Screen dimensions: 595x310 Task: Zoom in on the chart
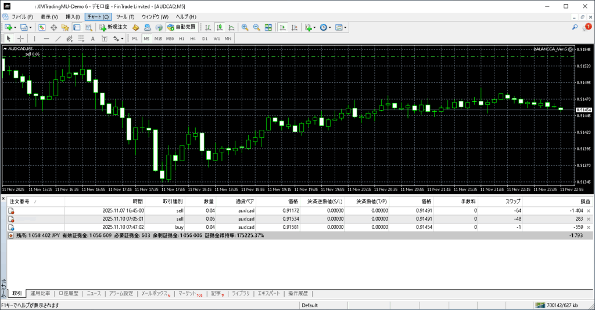click(x=245, y=27)
